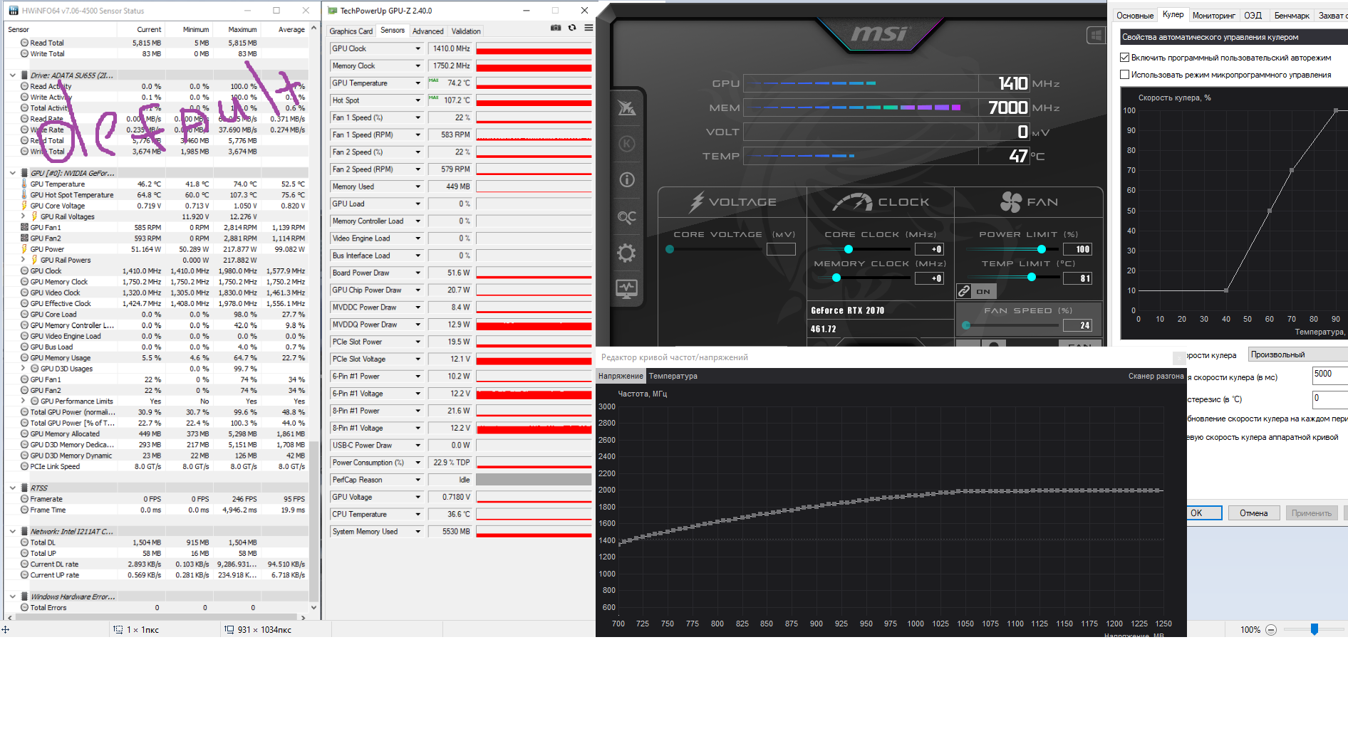The height and width of the screenshot is (736, 1348).
Task: Enable firmware control mode checkbox
Action: coord(1125,75)
